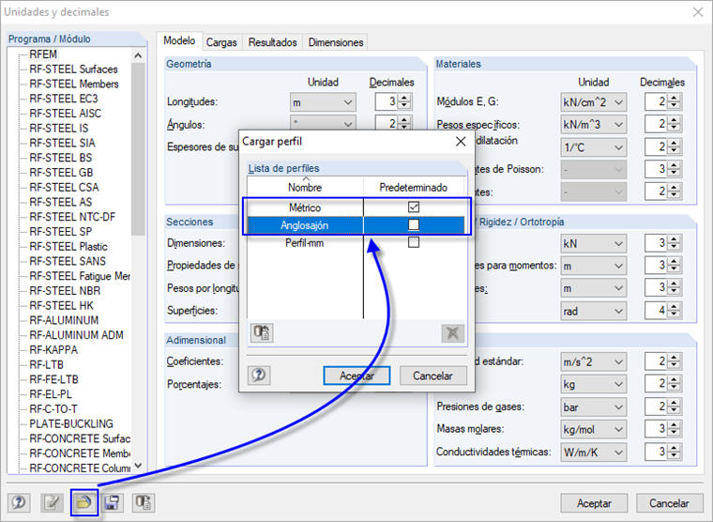Click Aceptar in Unidades y decimales window
This screenshot has height=522, width=713.
pyautogui.click(x=594, y=503)
